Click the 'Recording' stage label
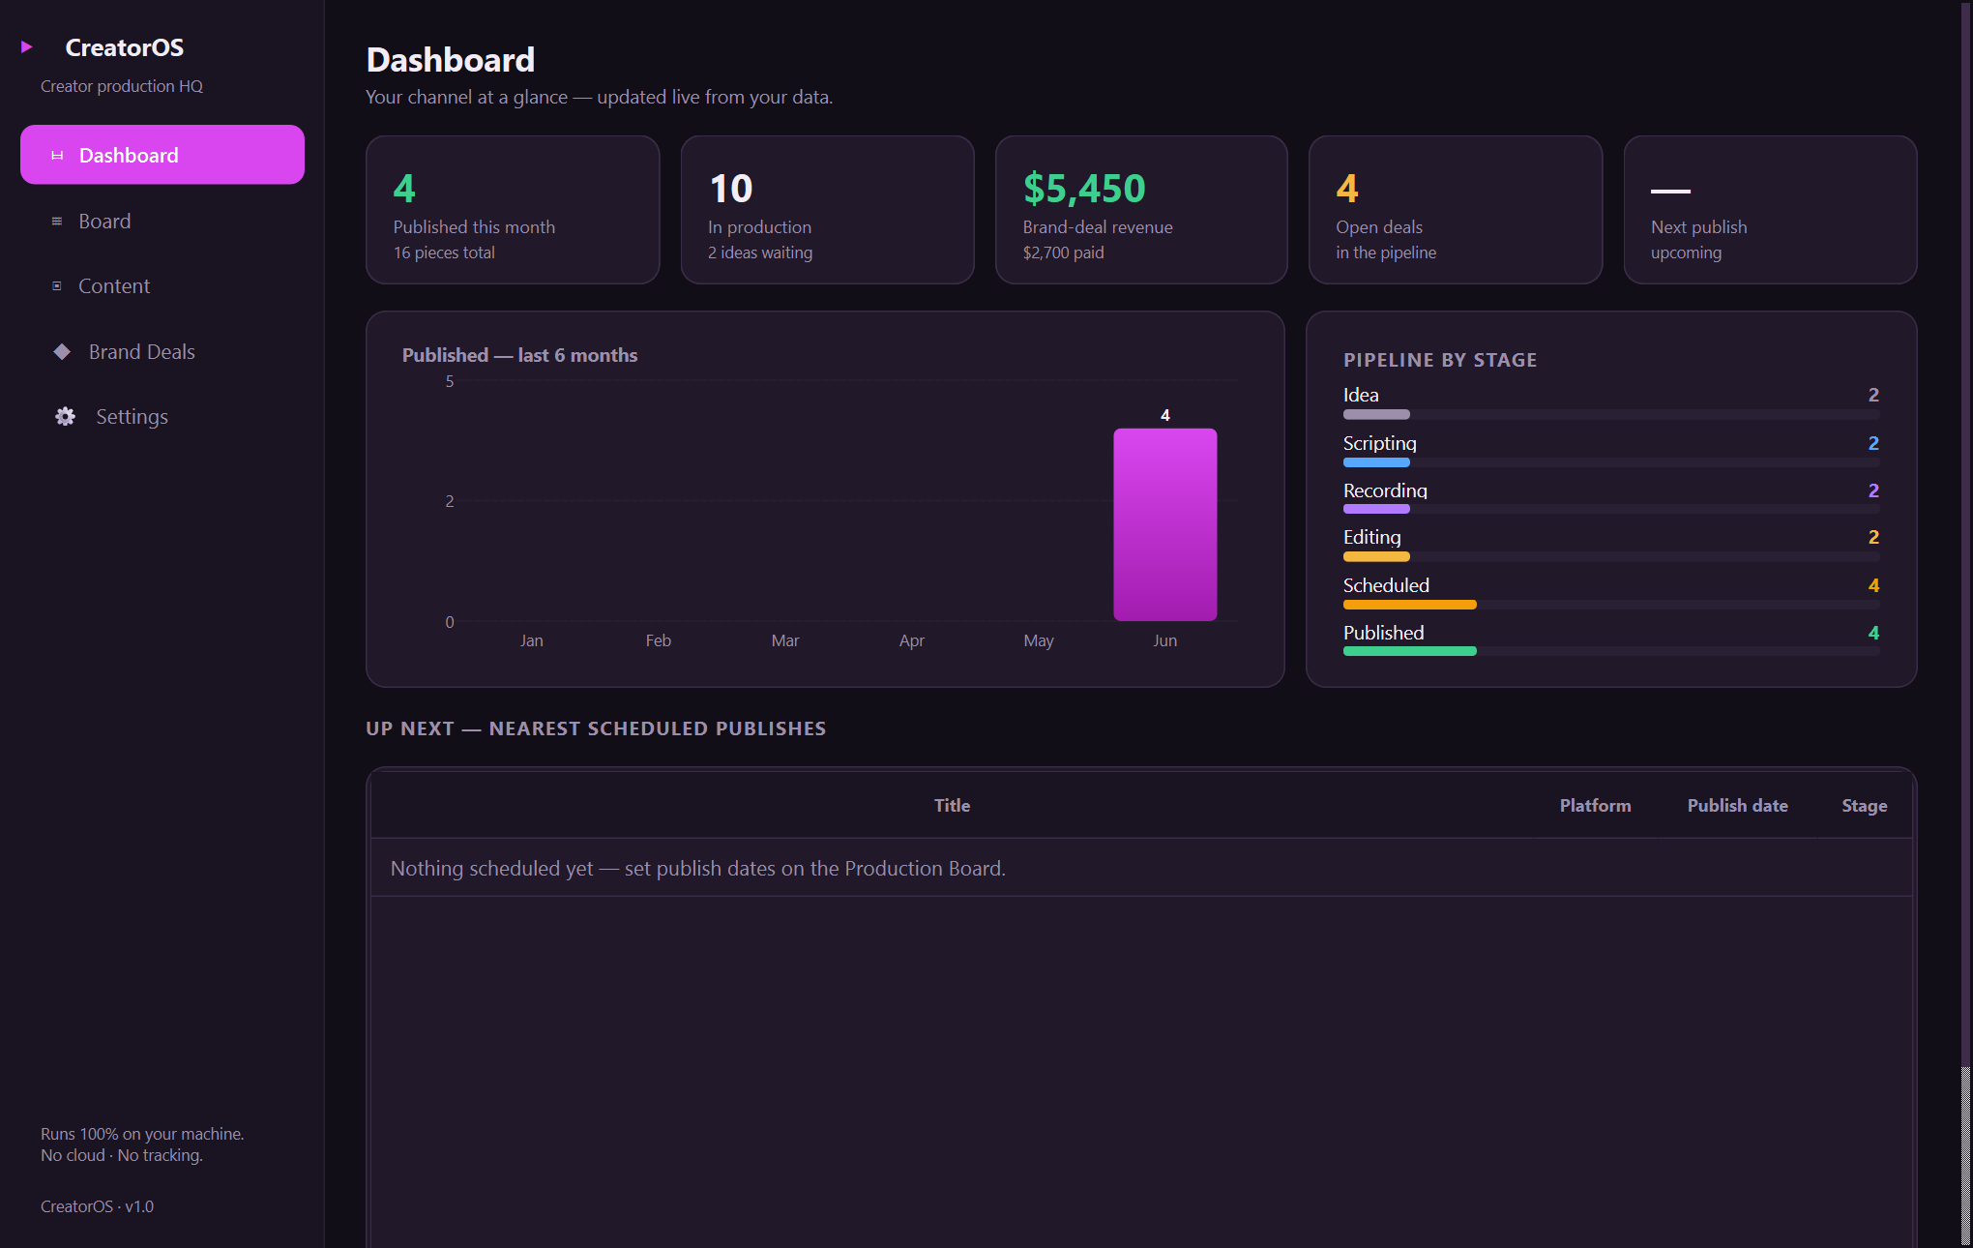Image resolution: width=1973 pixels, height=1248 pixels. point(1385,490)
